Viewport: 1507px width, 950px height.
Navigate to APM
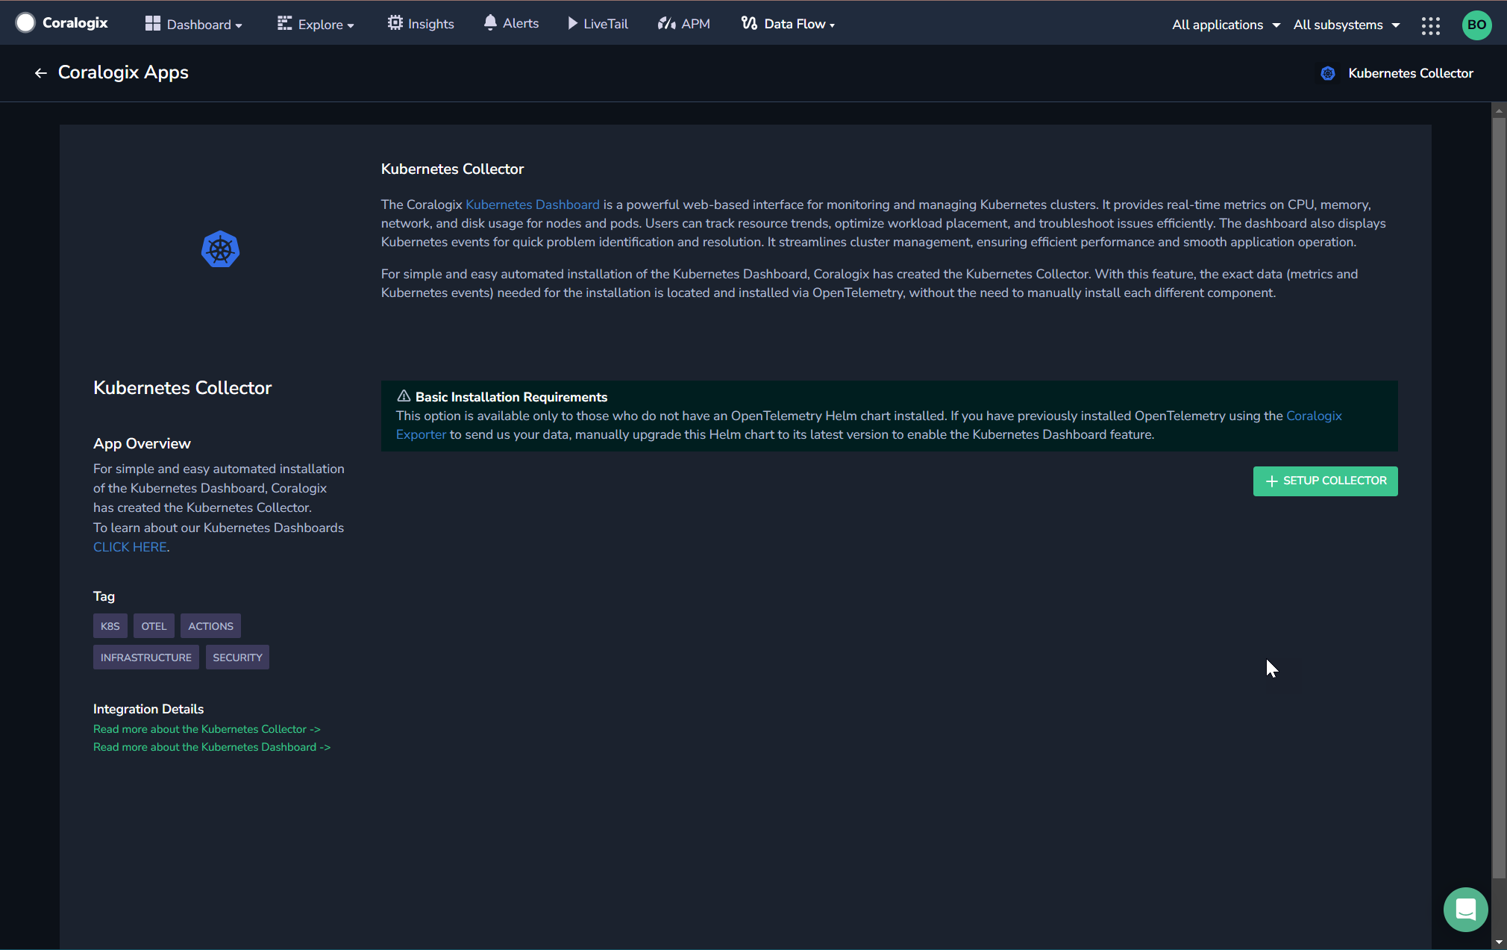pos(684,24)
